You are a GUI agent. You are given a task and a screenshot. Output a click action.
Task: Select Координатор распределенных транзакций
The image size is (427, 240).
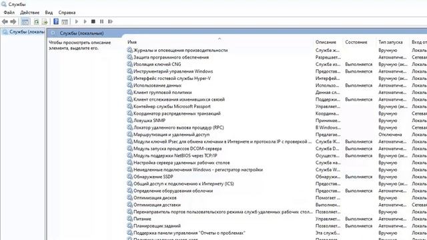[x=177, y=113]
